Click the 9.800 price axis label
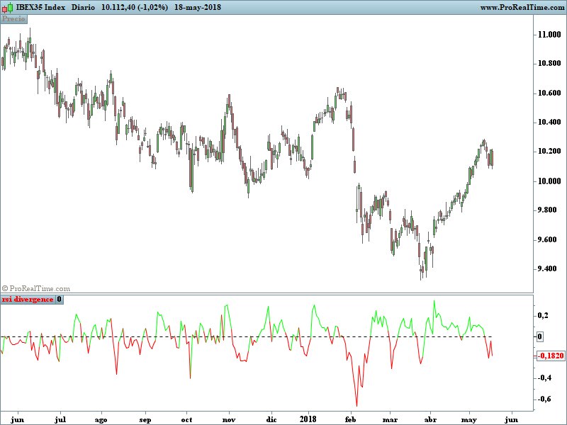This screenshot has height=425, width=567. pos(547,210)
